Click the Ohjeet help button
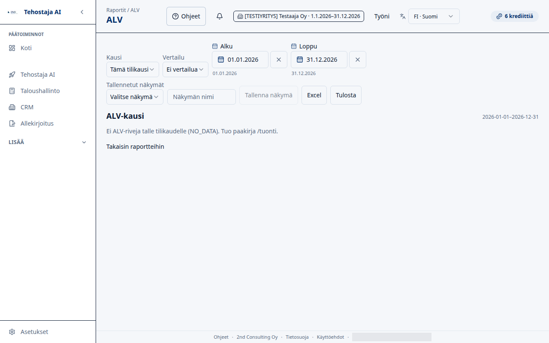549x343 pixels. coord(186,16)
